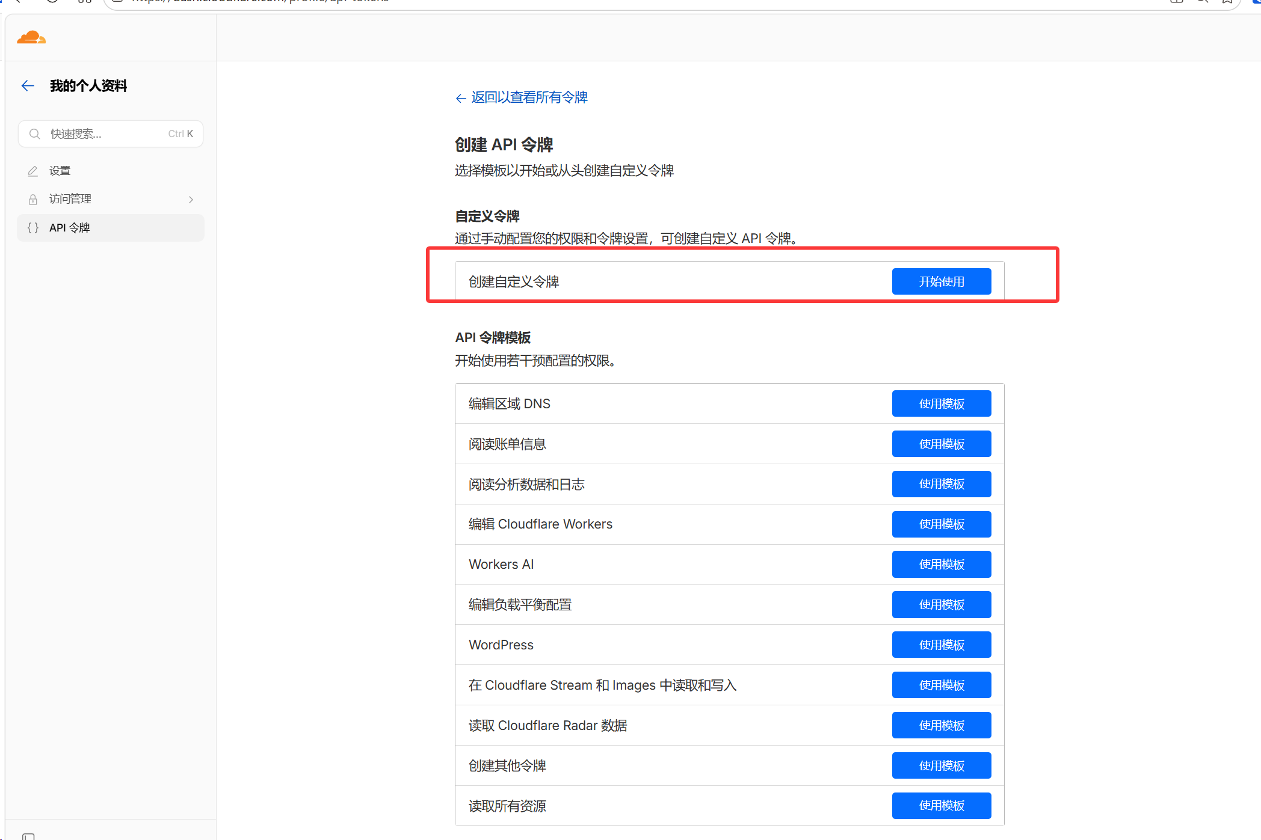The image size is (1261, 840).
Task: Click the magnifier icon in quick search
Action: click(x=35, y=133)
